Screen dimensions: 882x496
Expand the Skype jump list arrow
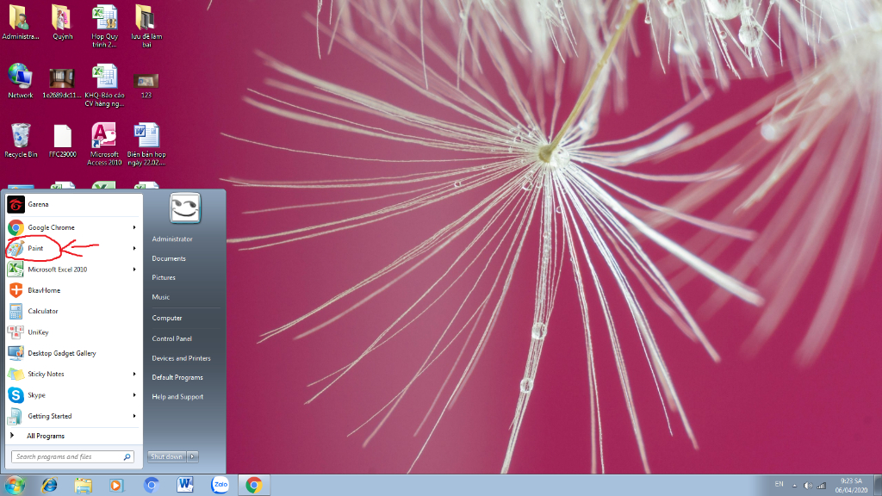point(134,395)
